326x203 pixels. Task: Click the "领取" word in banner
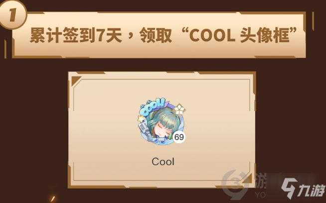156,35
